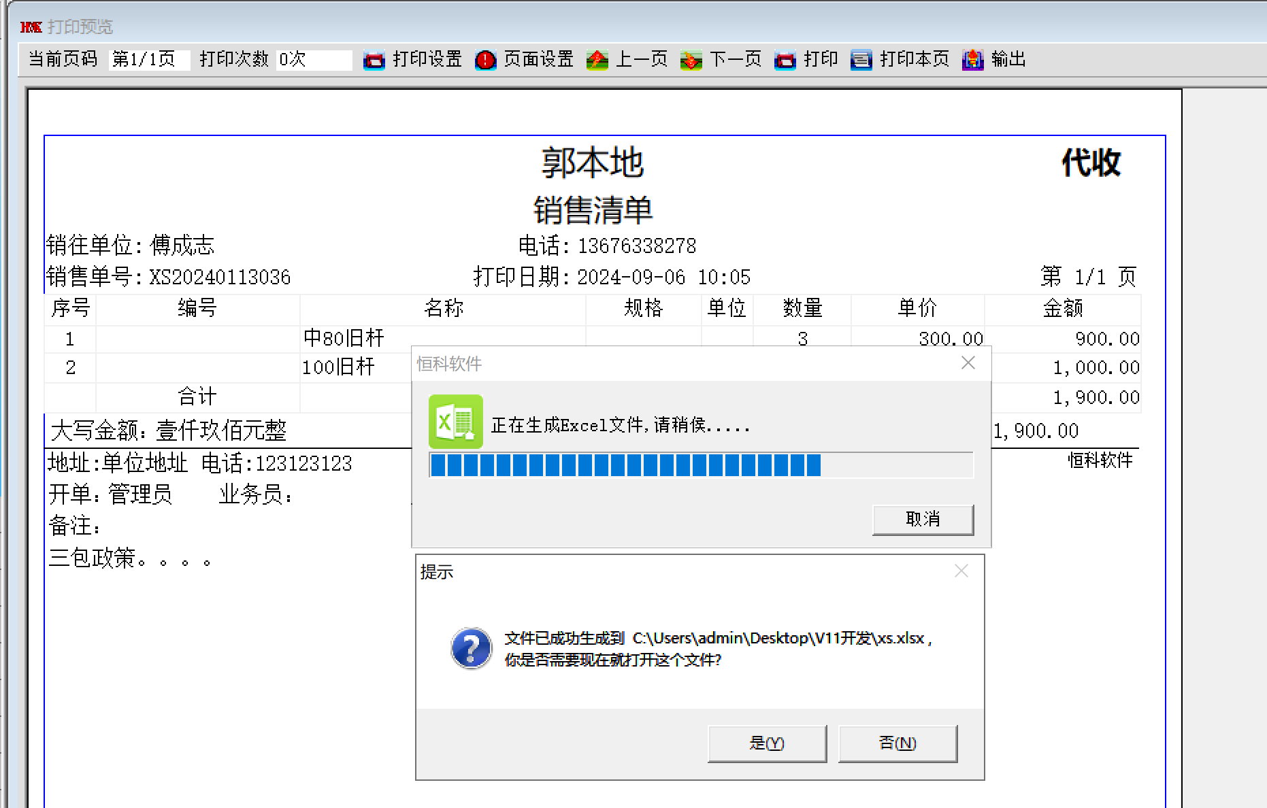
Task: Click the HK app icon in title bar
Action: coord(31,27)
